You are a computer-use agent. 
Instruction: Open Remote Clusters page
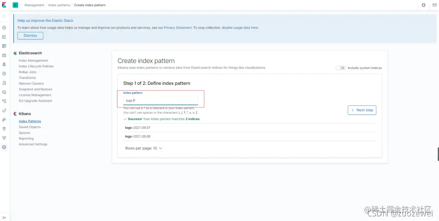coord(32,83)
